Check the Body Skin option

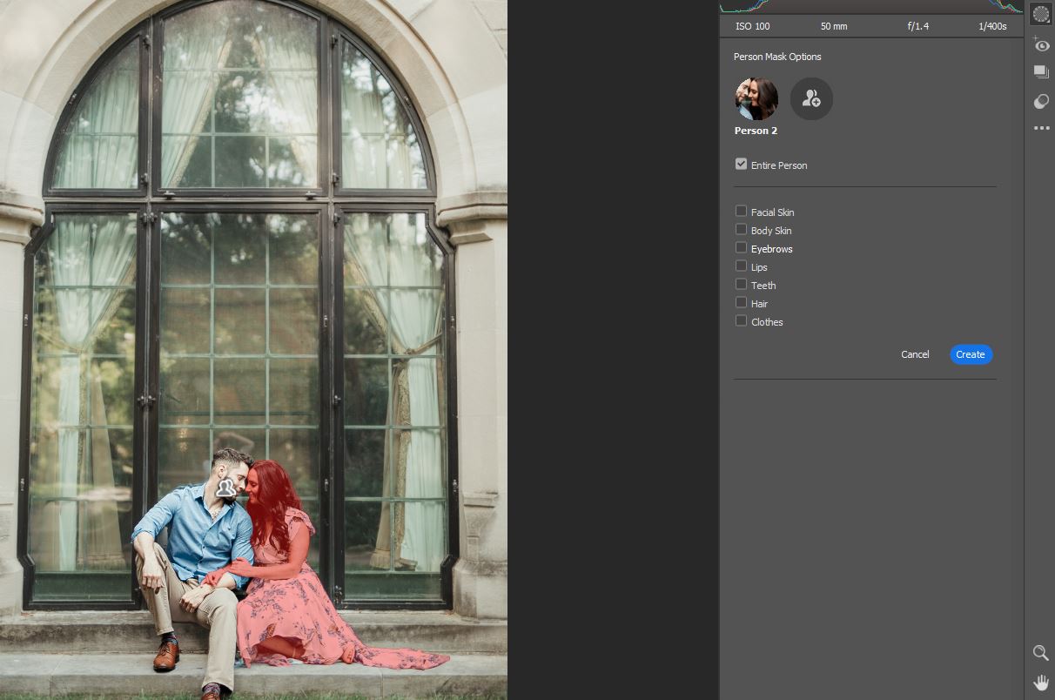coord(741,229)
